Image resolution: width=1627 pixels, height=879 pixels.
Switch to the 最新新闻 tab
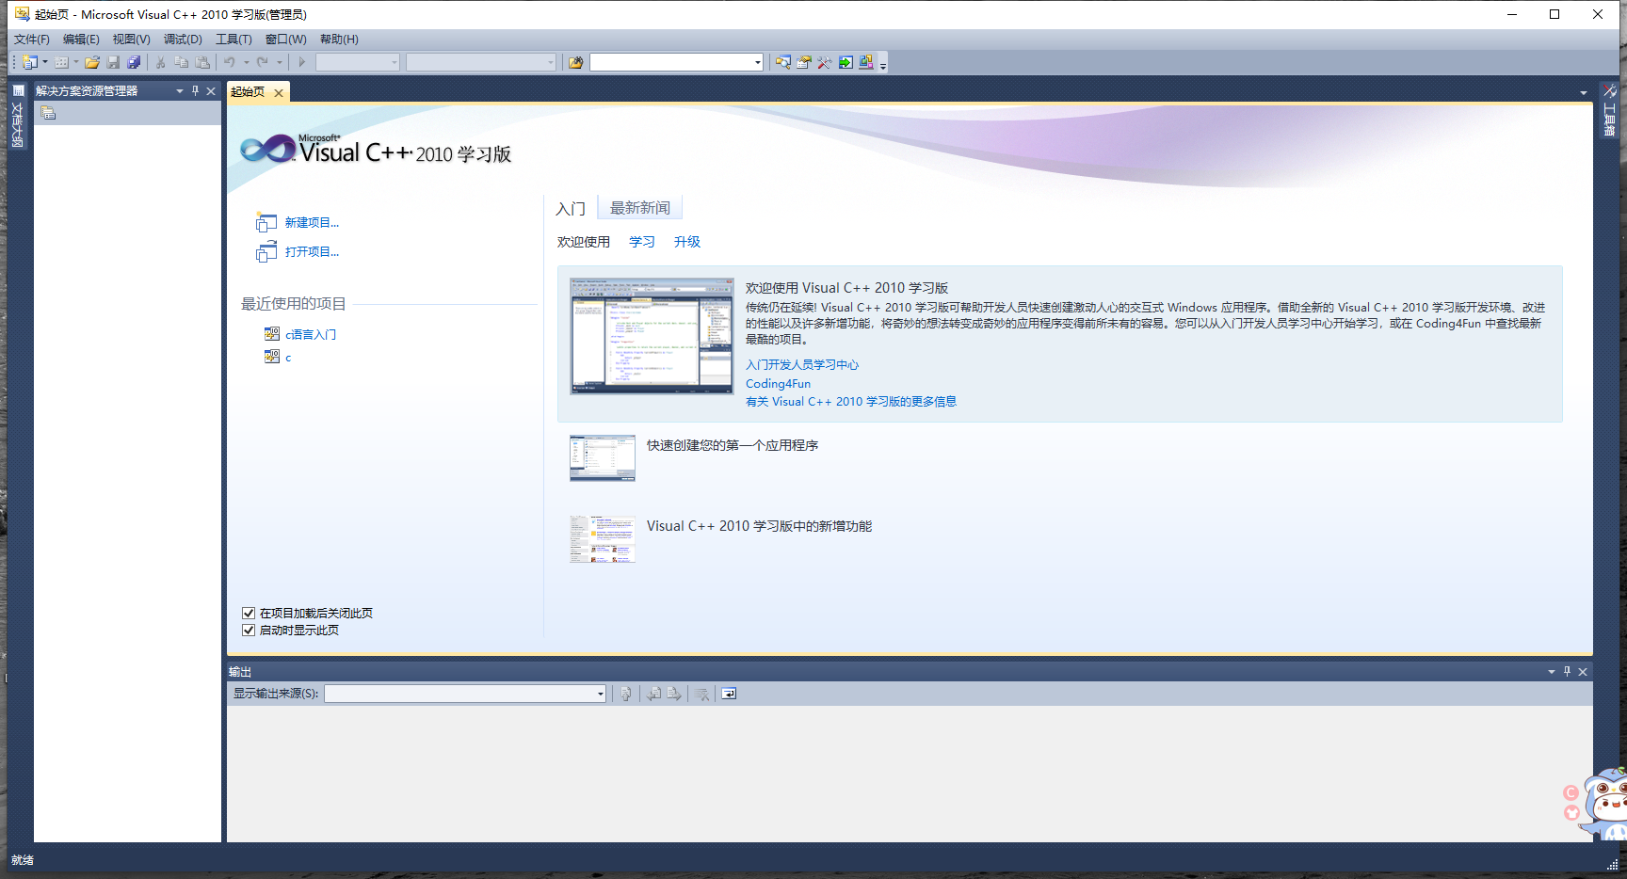(x=640, y=208)
